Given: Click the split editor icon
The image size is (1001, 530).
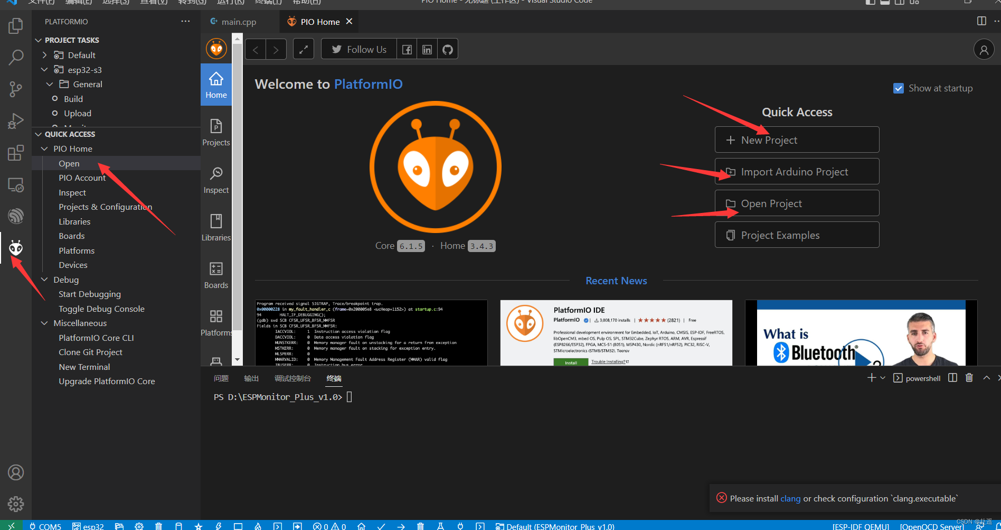Looking at the screenshot, I should (x=981, y=21).
